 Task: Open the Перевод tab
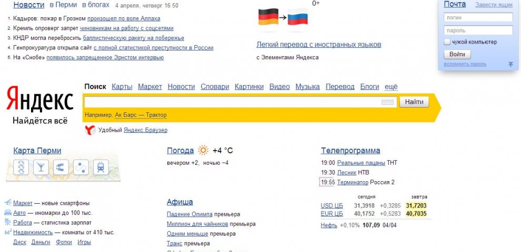pos(340,87)
